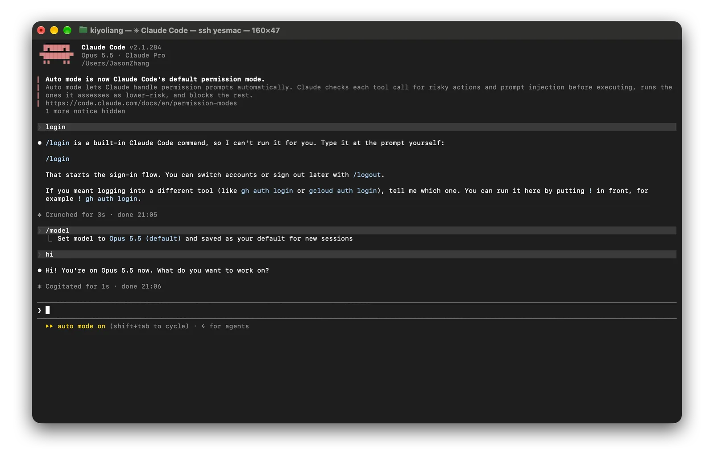Click in the empty command prompt input line
The image size is (714, 466).
point(357,311)
